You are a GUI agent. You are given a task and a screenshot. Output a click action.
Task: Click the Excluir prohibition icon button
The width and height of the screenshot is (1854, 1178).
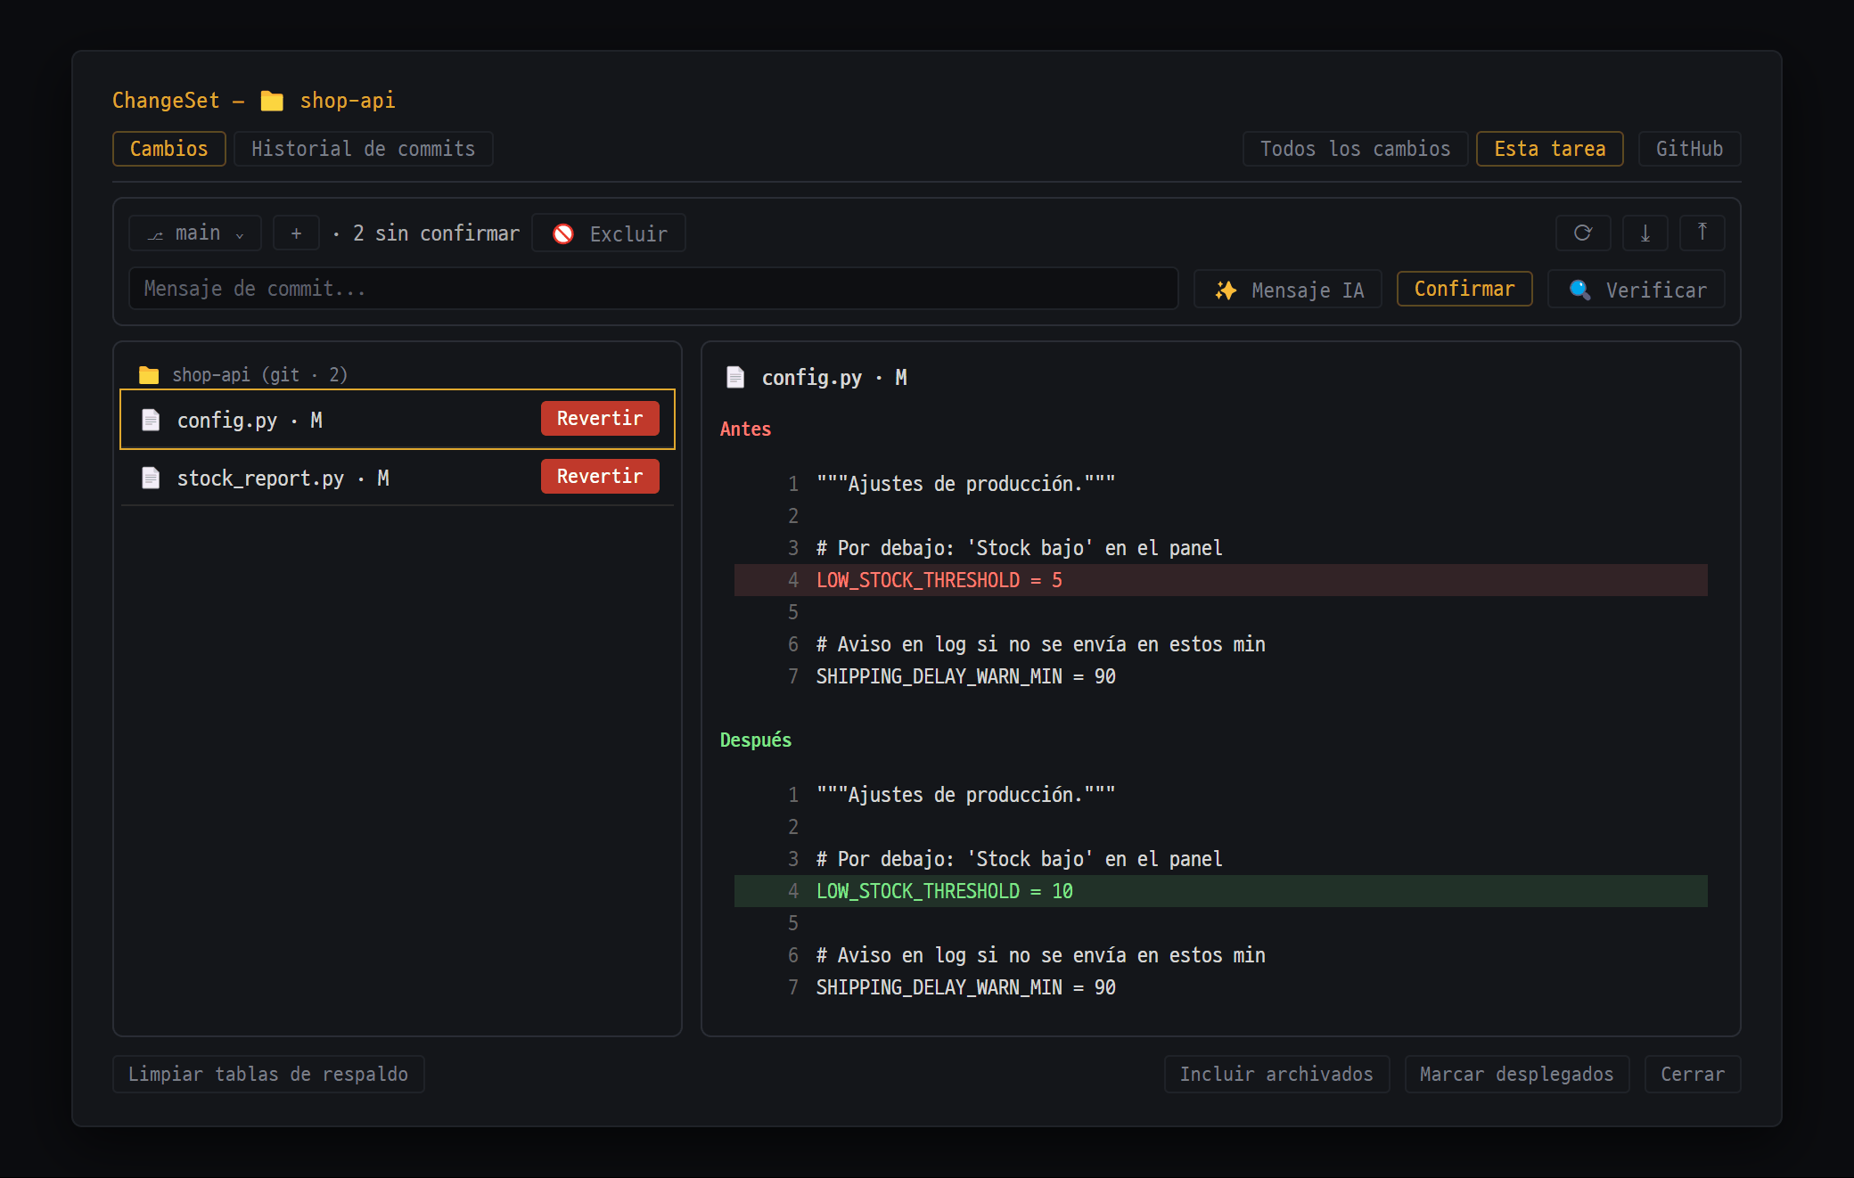(x=609, y=233)
